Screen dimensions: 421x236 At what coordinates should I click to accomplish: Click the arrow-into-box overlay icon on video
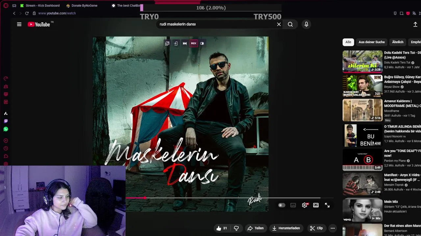click(x=176, y=43)
